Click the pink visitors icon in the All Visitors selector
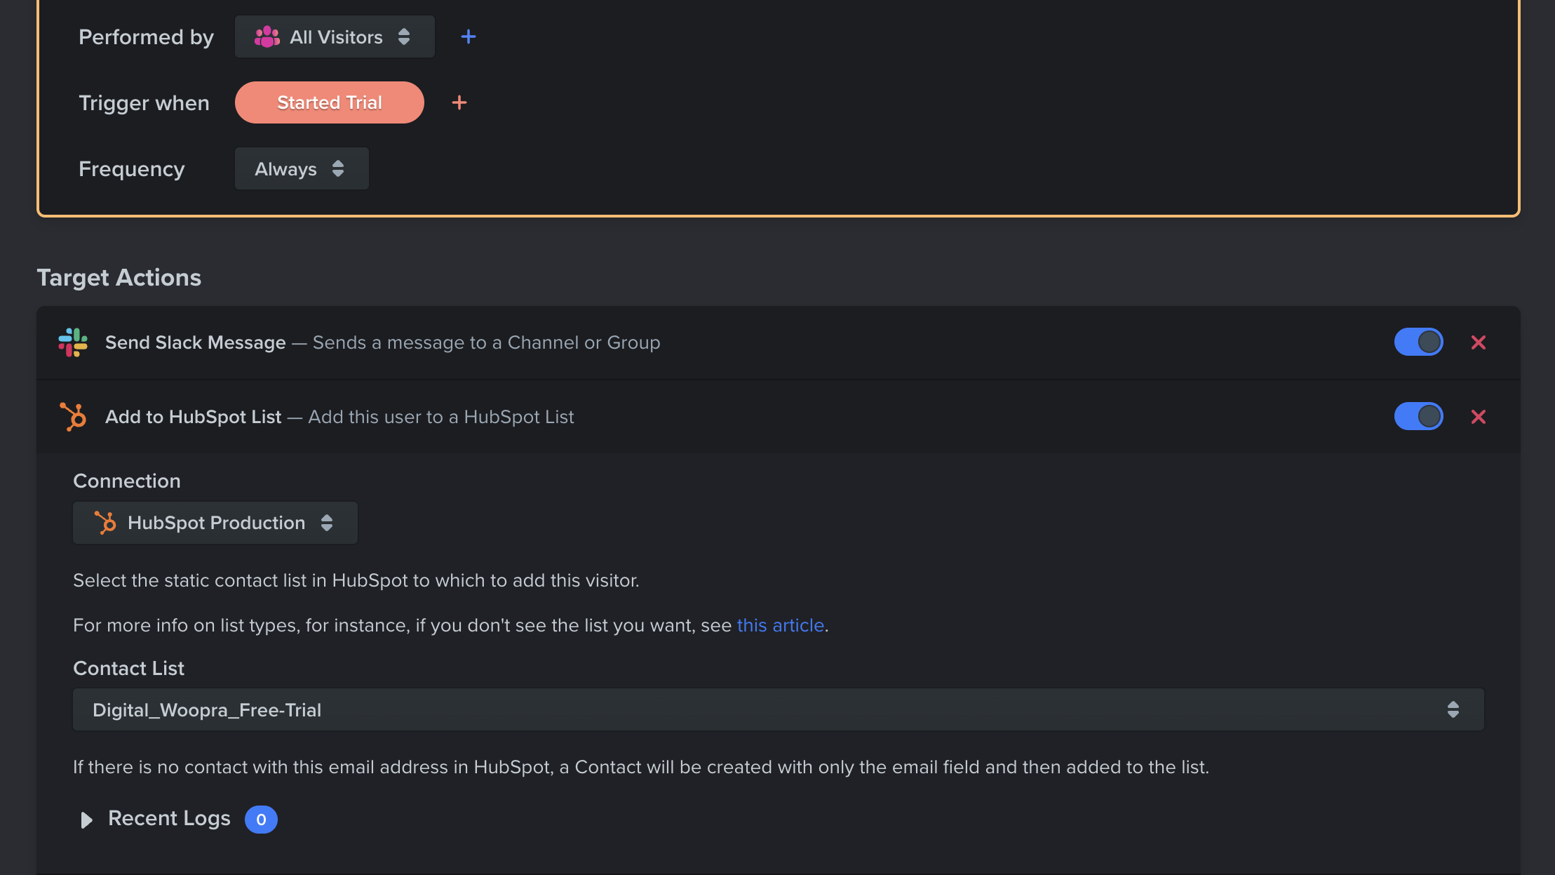This screenshot has height=875, width=1555. click(267, 36)
